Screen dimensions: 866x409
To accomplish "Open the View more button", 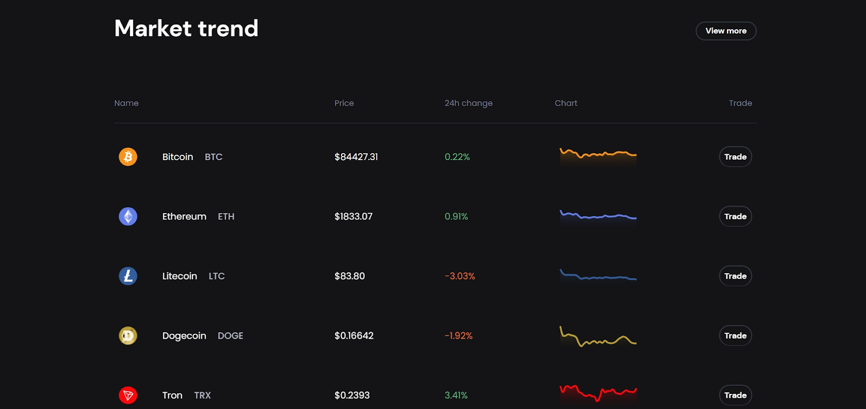I will [x=726, y=31].
